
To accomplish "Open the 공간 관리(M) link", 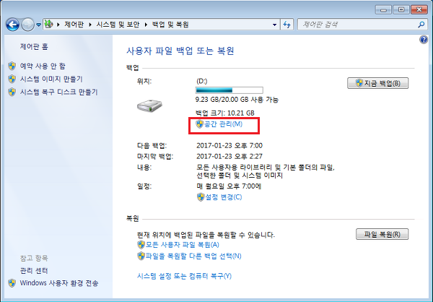I will [x=222, y=125].
